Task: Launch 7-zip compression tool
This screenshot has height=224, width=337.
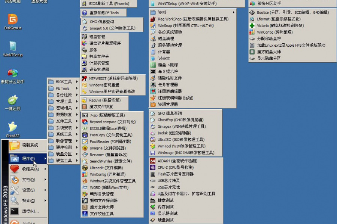Action: [112, 115]
